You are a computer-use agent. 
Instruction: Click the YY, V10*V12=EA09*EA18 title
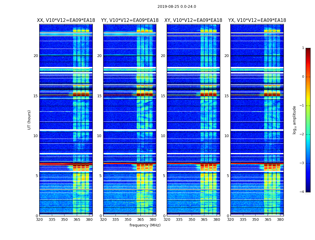click(130, 20)
